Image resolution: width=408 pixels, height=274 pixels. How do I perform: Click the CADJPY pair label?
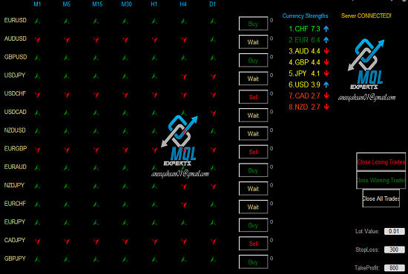[15, 240]
